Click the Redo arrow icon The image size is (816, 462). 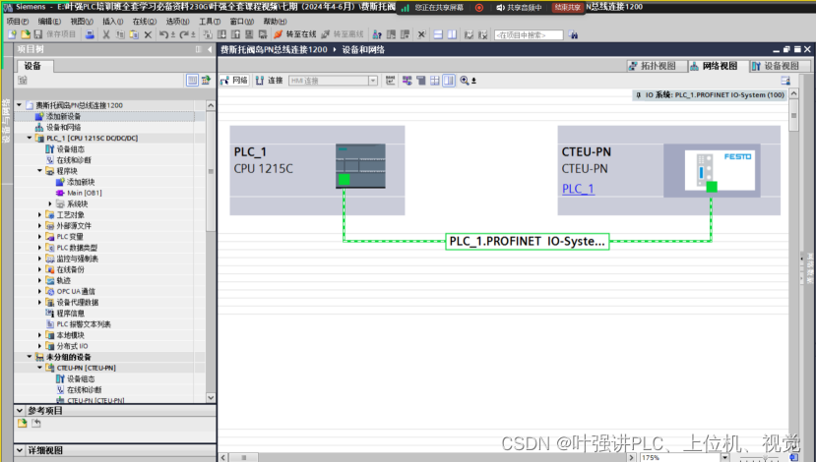[184, 34]
